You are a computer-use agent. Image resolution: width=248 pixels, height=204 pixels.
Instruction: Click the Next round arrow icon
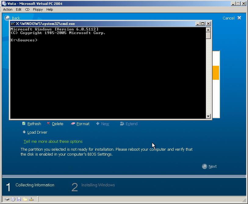click(x=204, y=166)
